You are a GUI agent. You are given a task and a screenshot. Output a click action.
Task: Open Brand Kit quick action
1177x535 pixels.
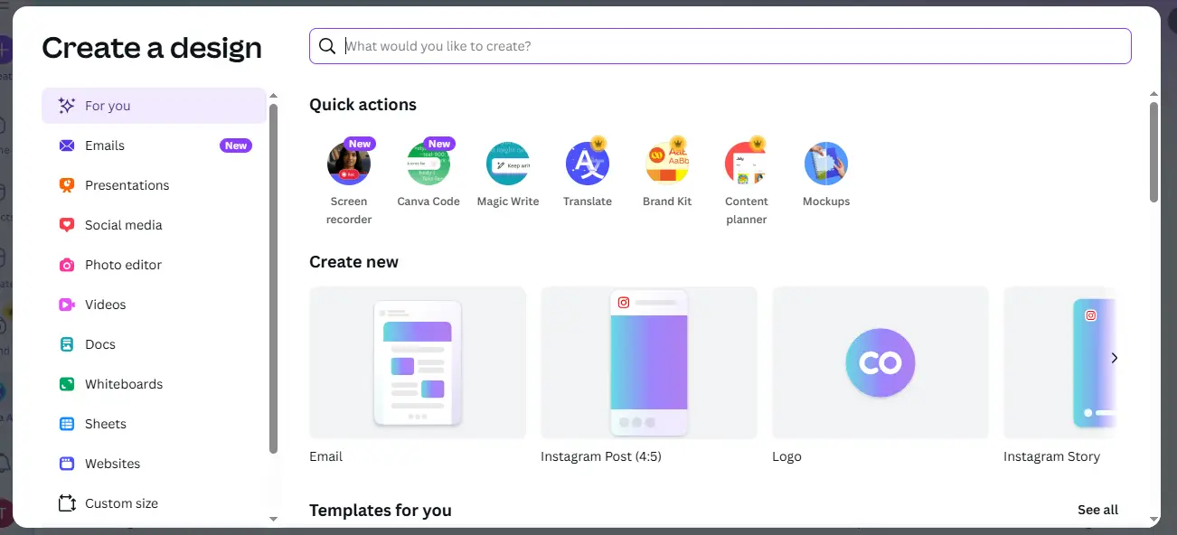(667, 164)
